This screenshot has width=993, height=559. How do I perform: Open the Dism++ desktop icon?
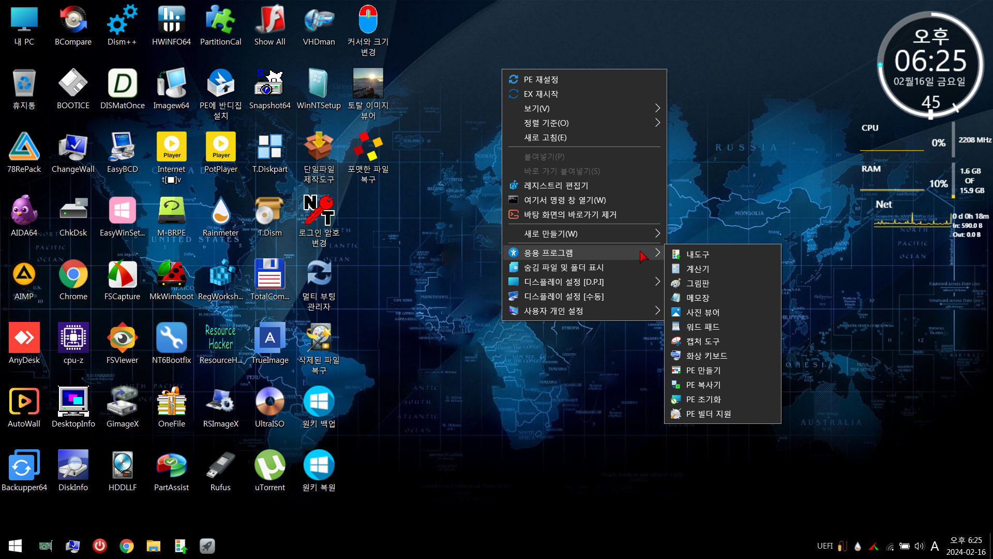pos(122,26)
